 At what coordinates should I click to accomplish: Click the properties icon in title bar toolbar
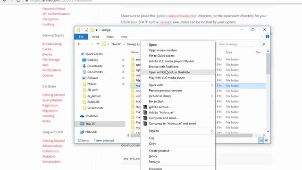[x=86, y=30]
